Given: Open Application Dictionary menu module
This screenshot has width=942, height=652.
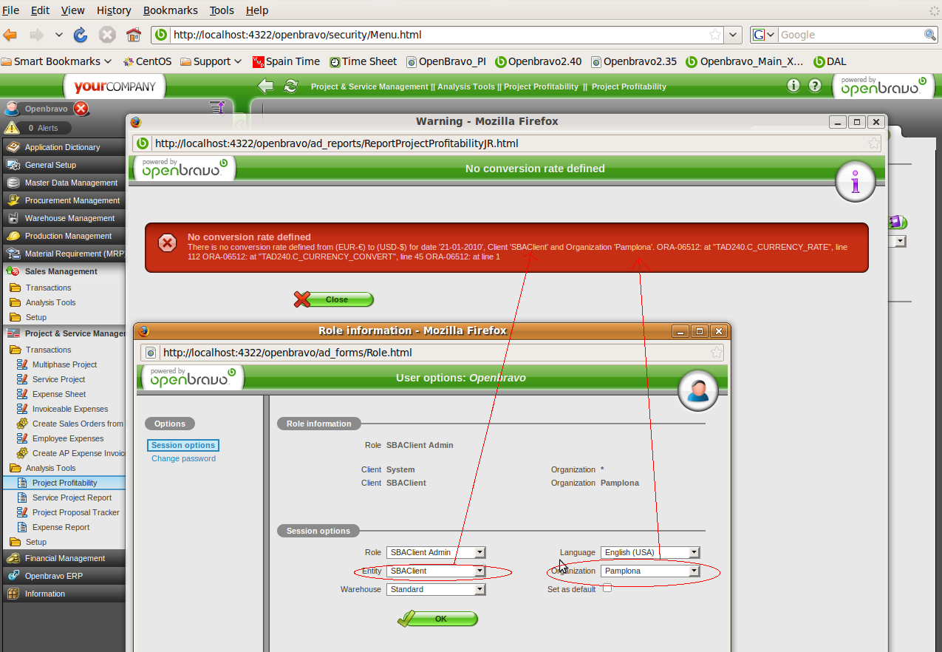Looking at the screenshot, I should point(63,147).
